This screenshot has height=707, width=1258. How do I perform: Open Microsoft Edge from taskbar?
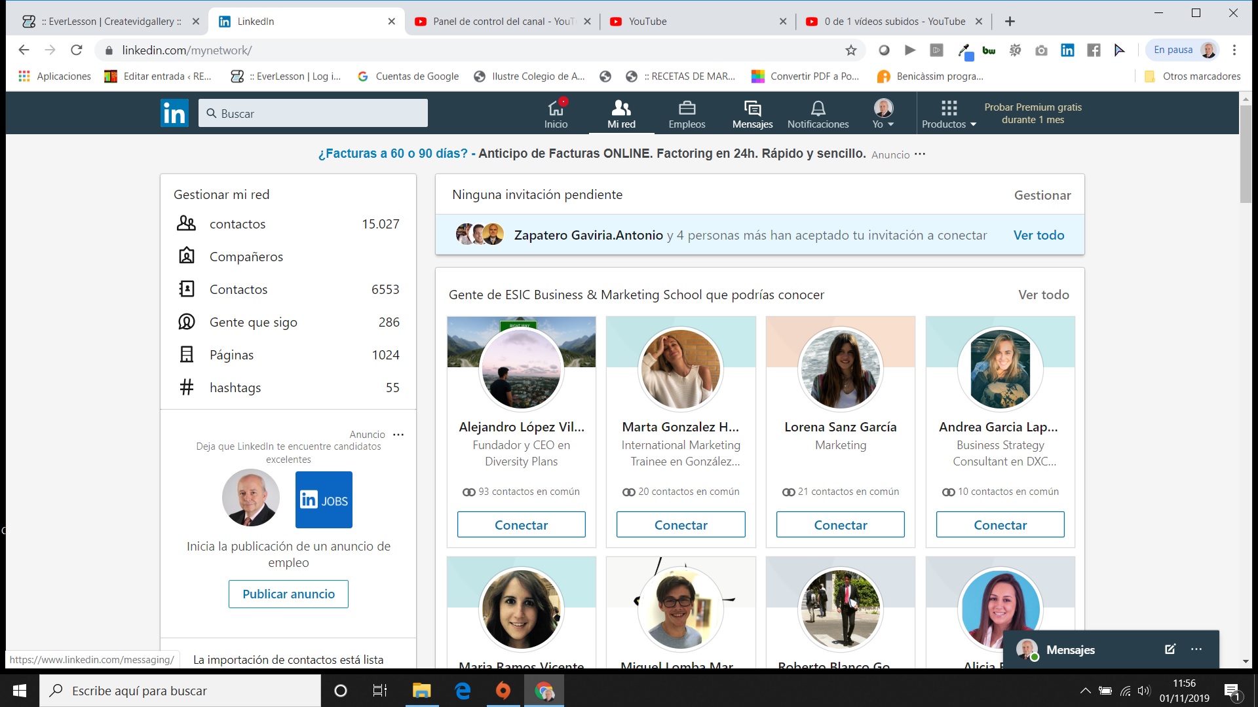[x=463, y=691]
